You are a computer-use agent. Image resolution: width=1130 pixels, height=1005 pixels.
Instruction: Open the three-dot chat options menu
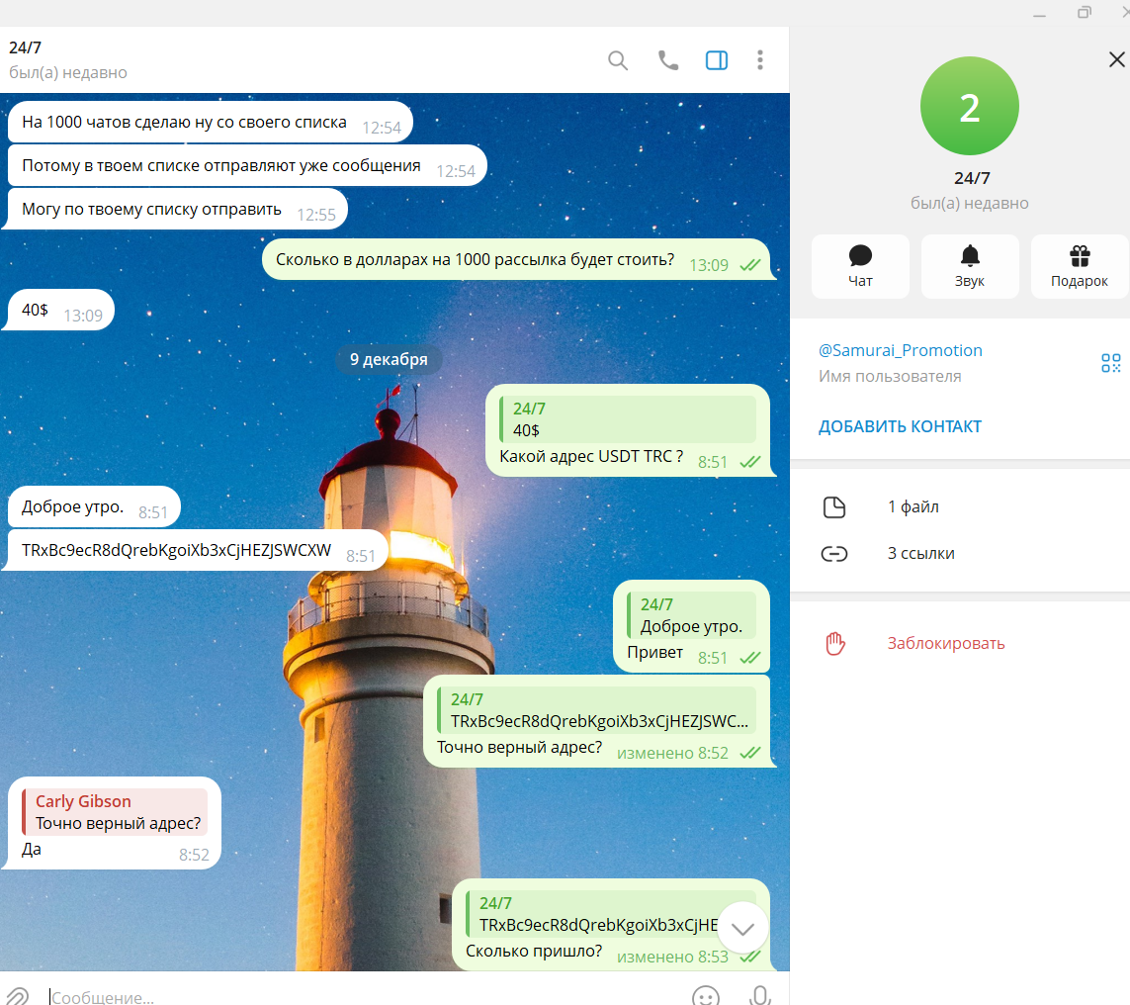point(760,60)
